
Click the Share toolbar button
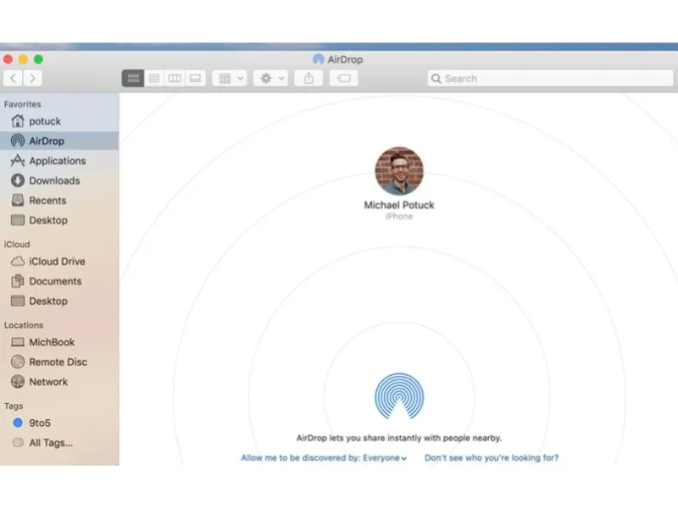pos(308,78)
